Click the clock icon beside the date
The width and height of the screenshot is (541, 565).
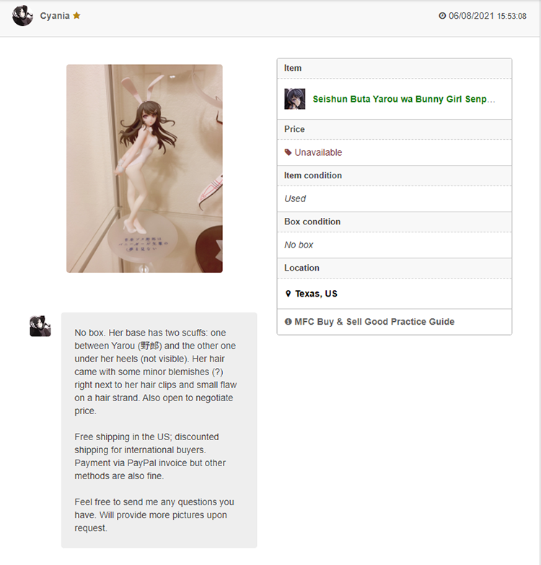442,16
